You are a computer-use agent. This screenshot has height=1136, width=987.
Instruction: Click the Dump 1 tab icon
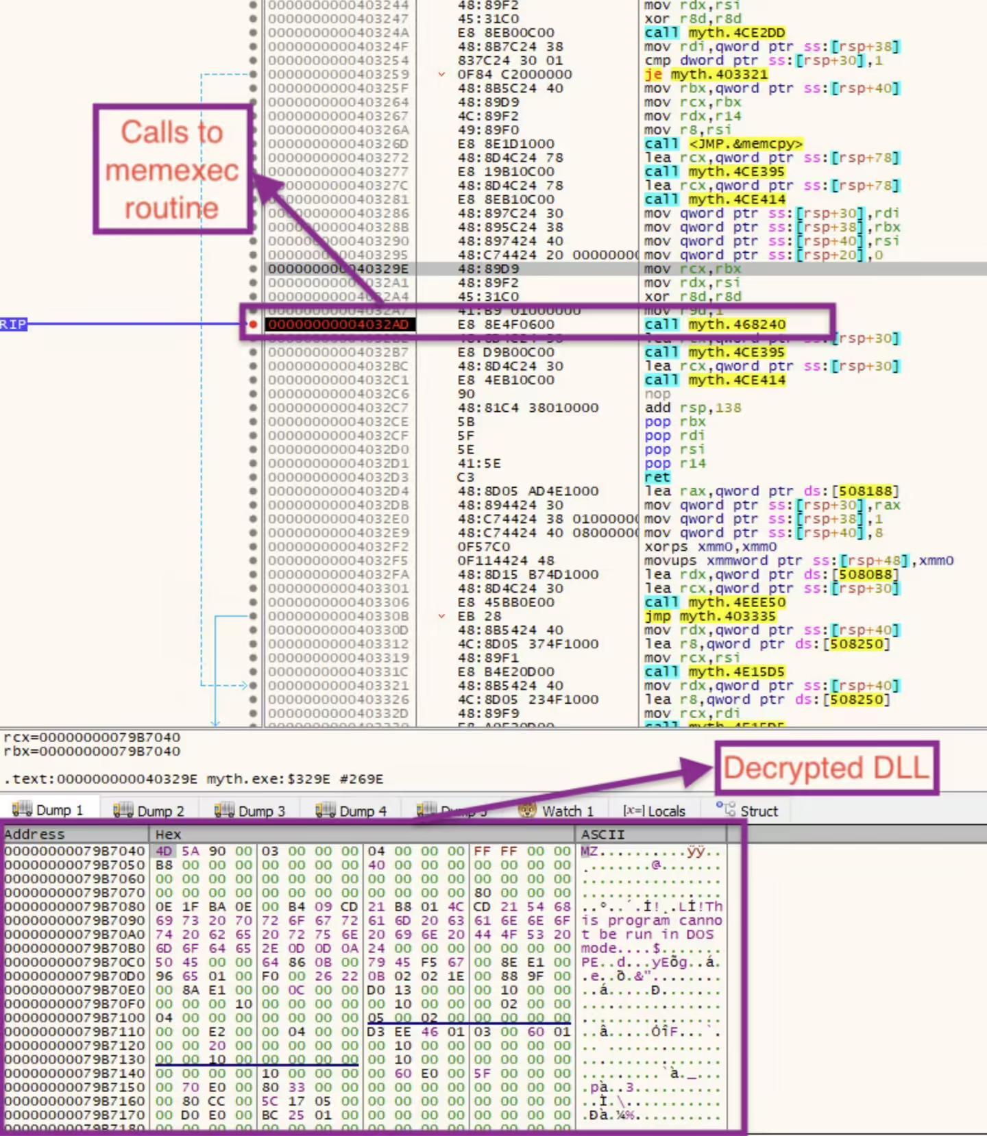click(x=22, y=809)
